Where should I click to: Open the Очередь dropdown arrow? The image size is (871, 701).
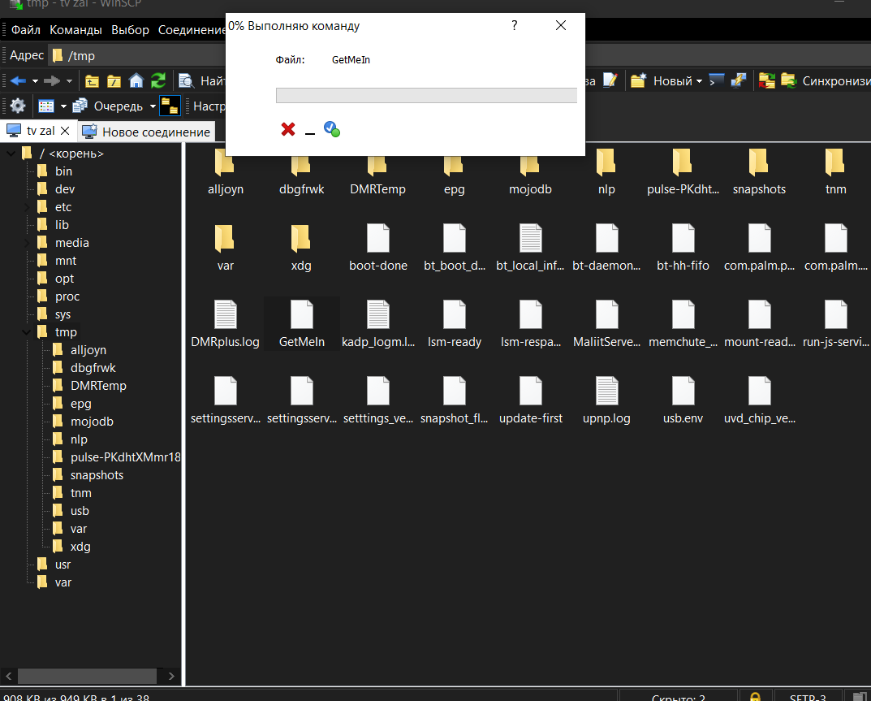153,106
